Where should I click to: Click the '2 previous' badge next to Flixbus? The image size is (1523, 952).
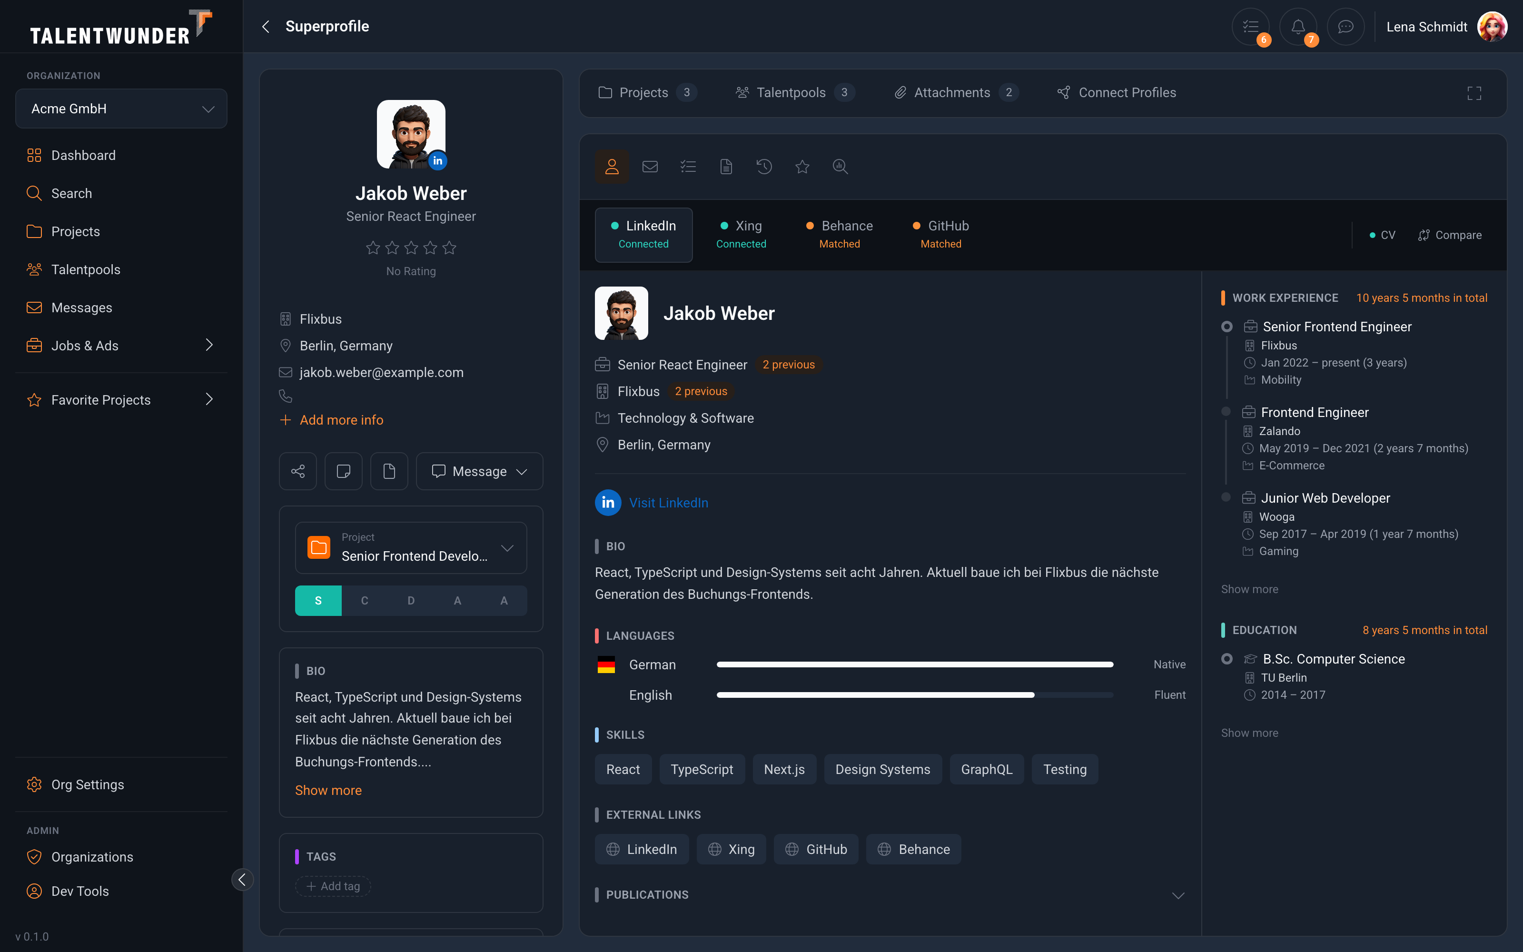click(701, 391)
